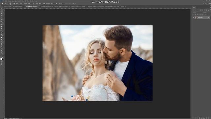Select the Gradient tool
The width and height of the screenshot is (211, 119).
click(x=2, y=35)
